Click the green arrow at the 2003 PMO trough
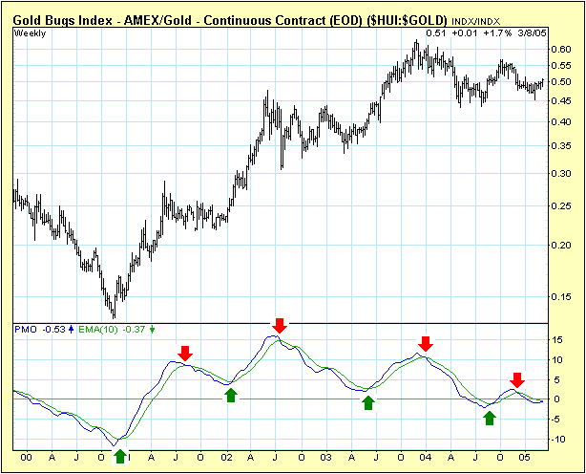Viewport: 586px width, 474px height. point(369,402)
